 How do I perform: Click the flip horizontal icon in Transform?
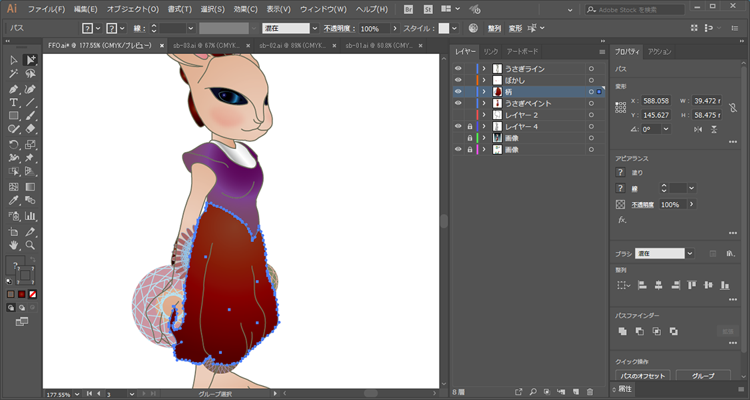(698, 129)
